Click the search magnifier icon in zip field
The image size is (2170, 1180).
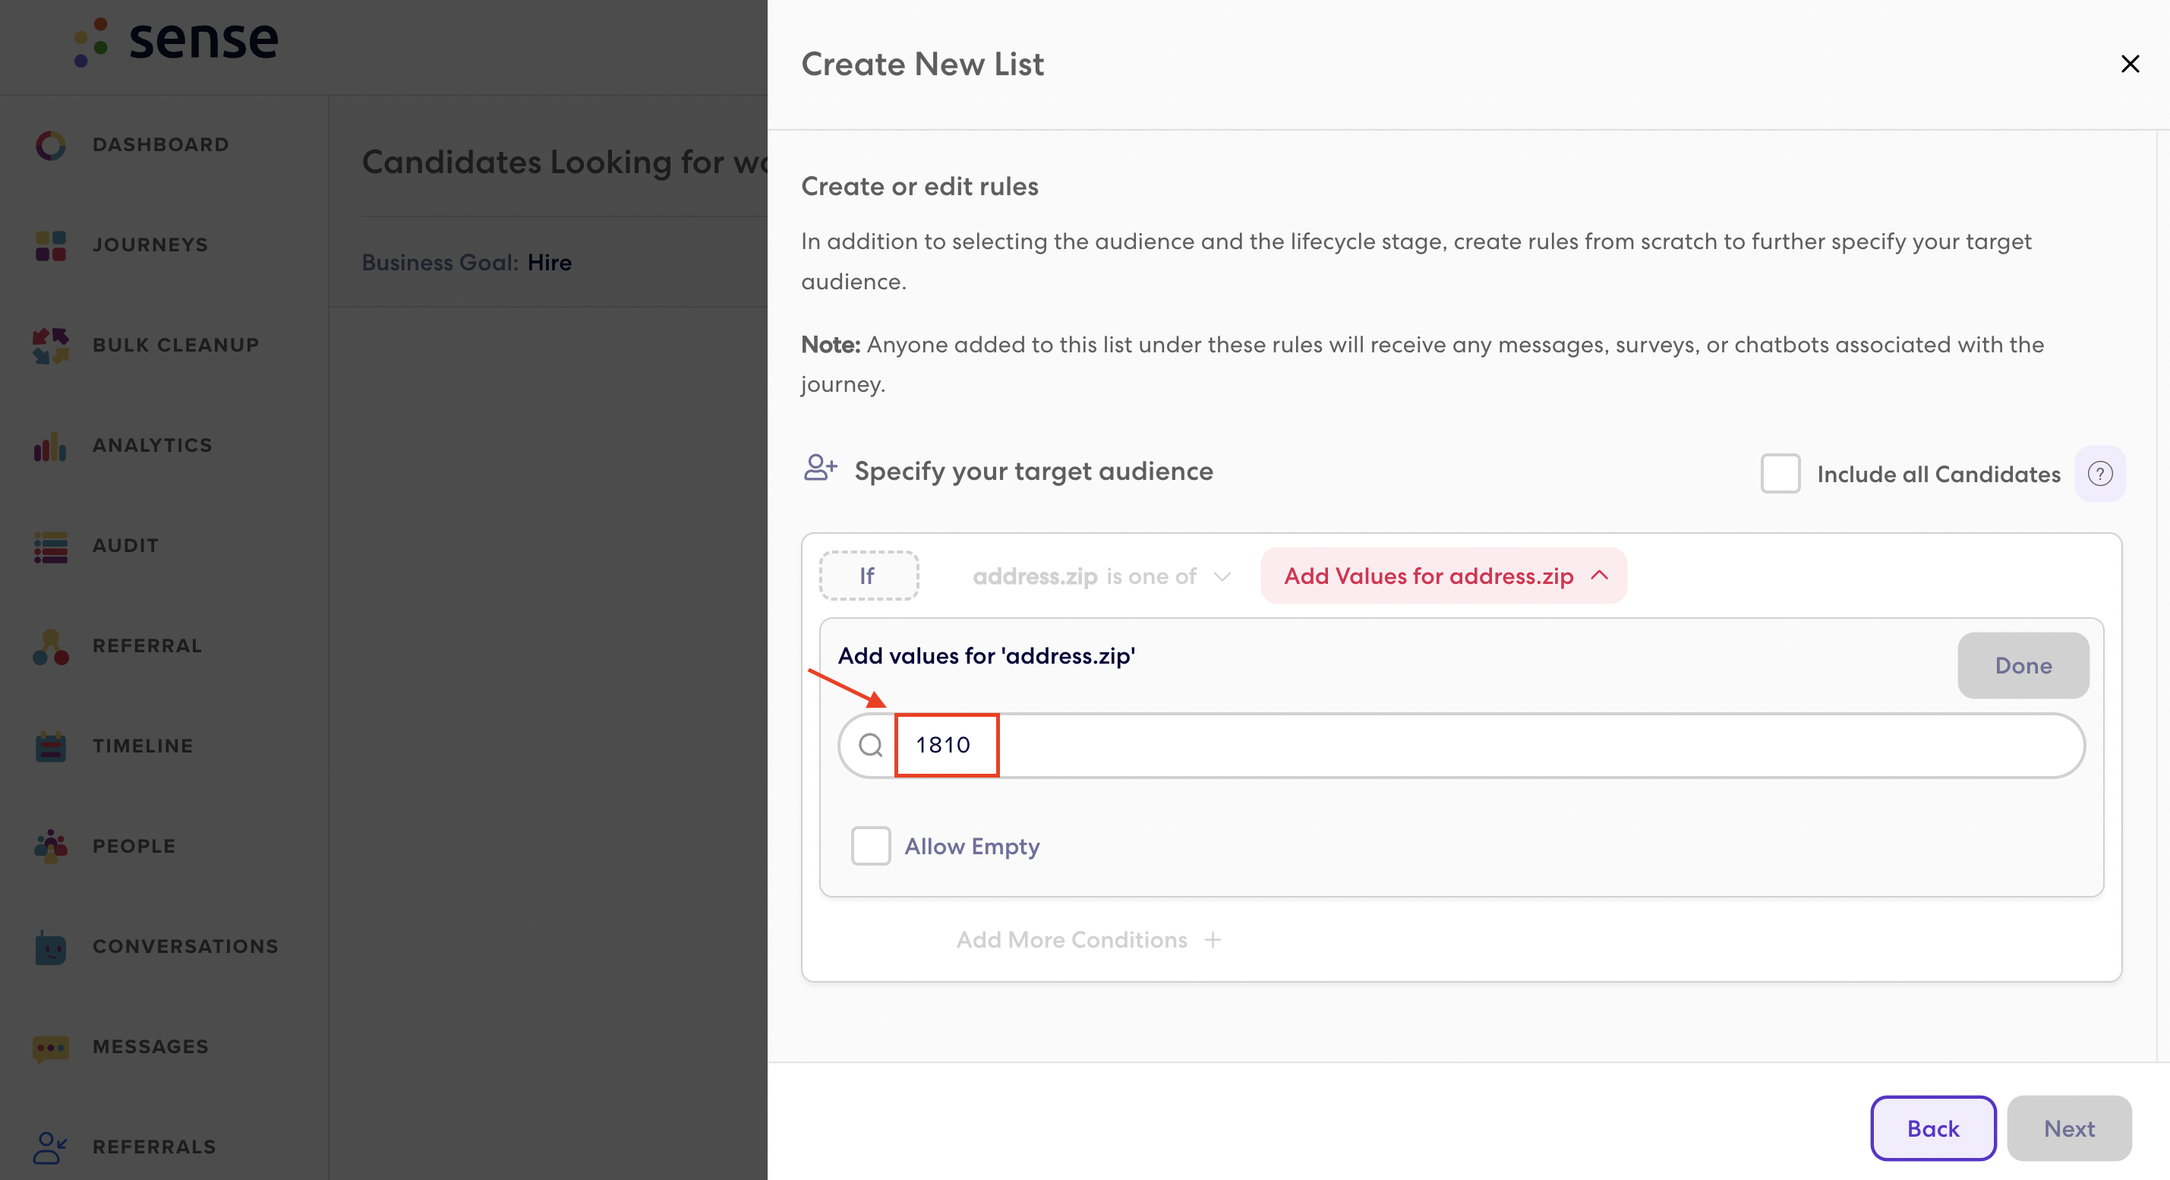click(870, 745)
